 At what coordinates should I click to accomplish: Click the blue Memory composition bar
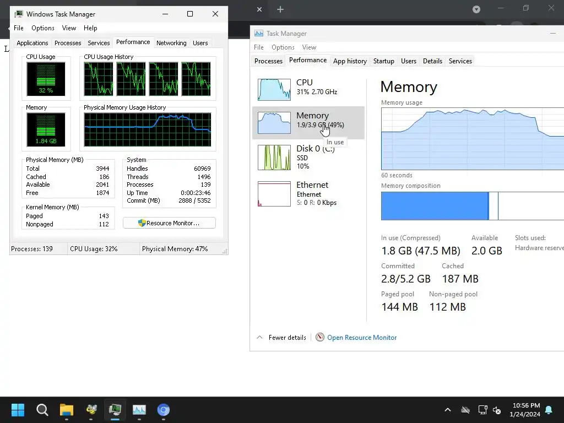[x=435, y=206]
